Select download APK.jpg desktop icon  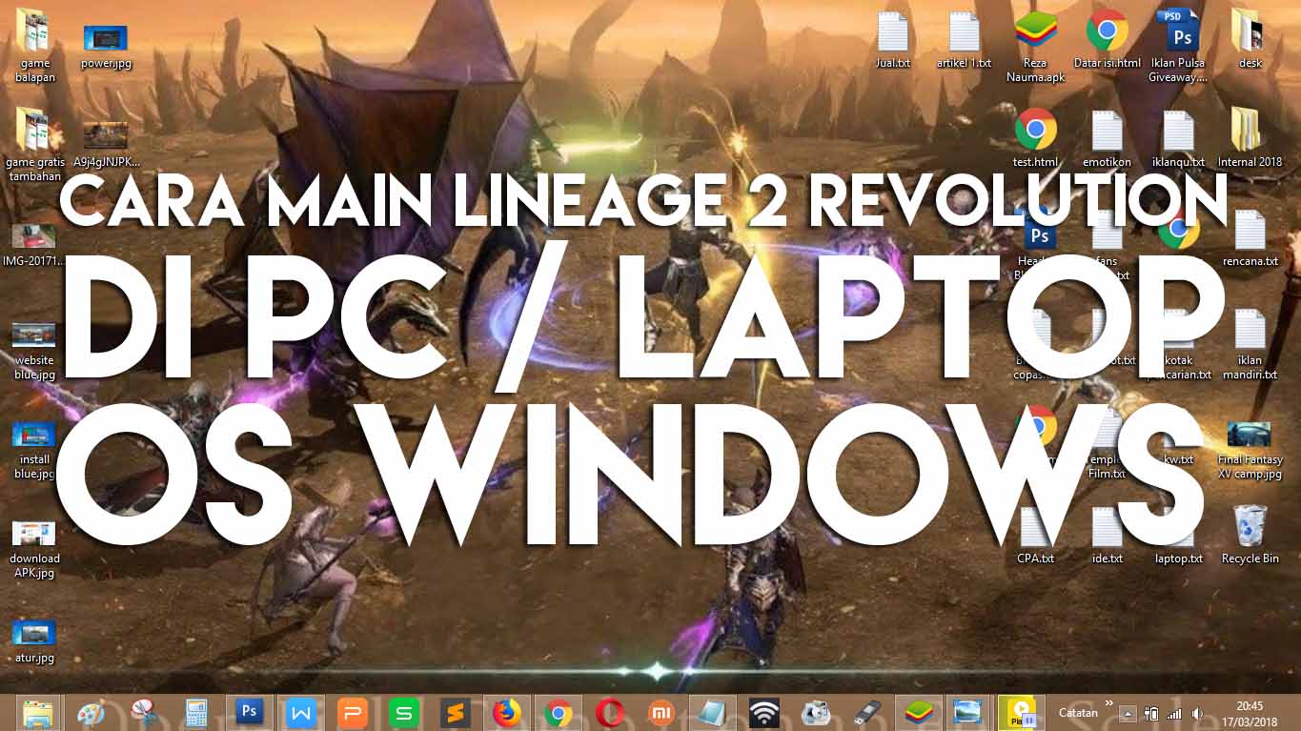[x=34, y=549]
